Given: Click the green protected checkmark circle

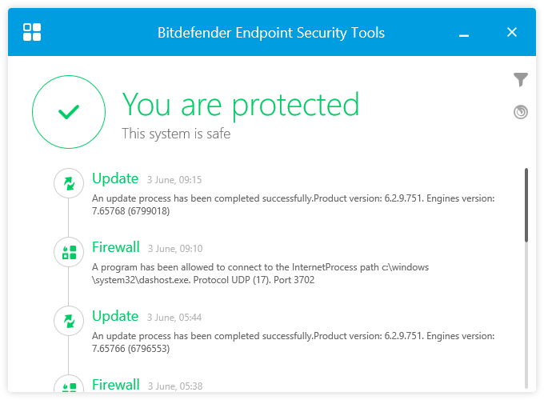Looking at the screenshot, I should coord(69,112).
